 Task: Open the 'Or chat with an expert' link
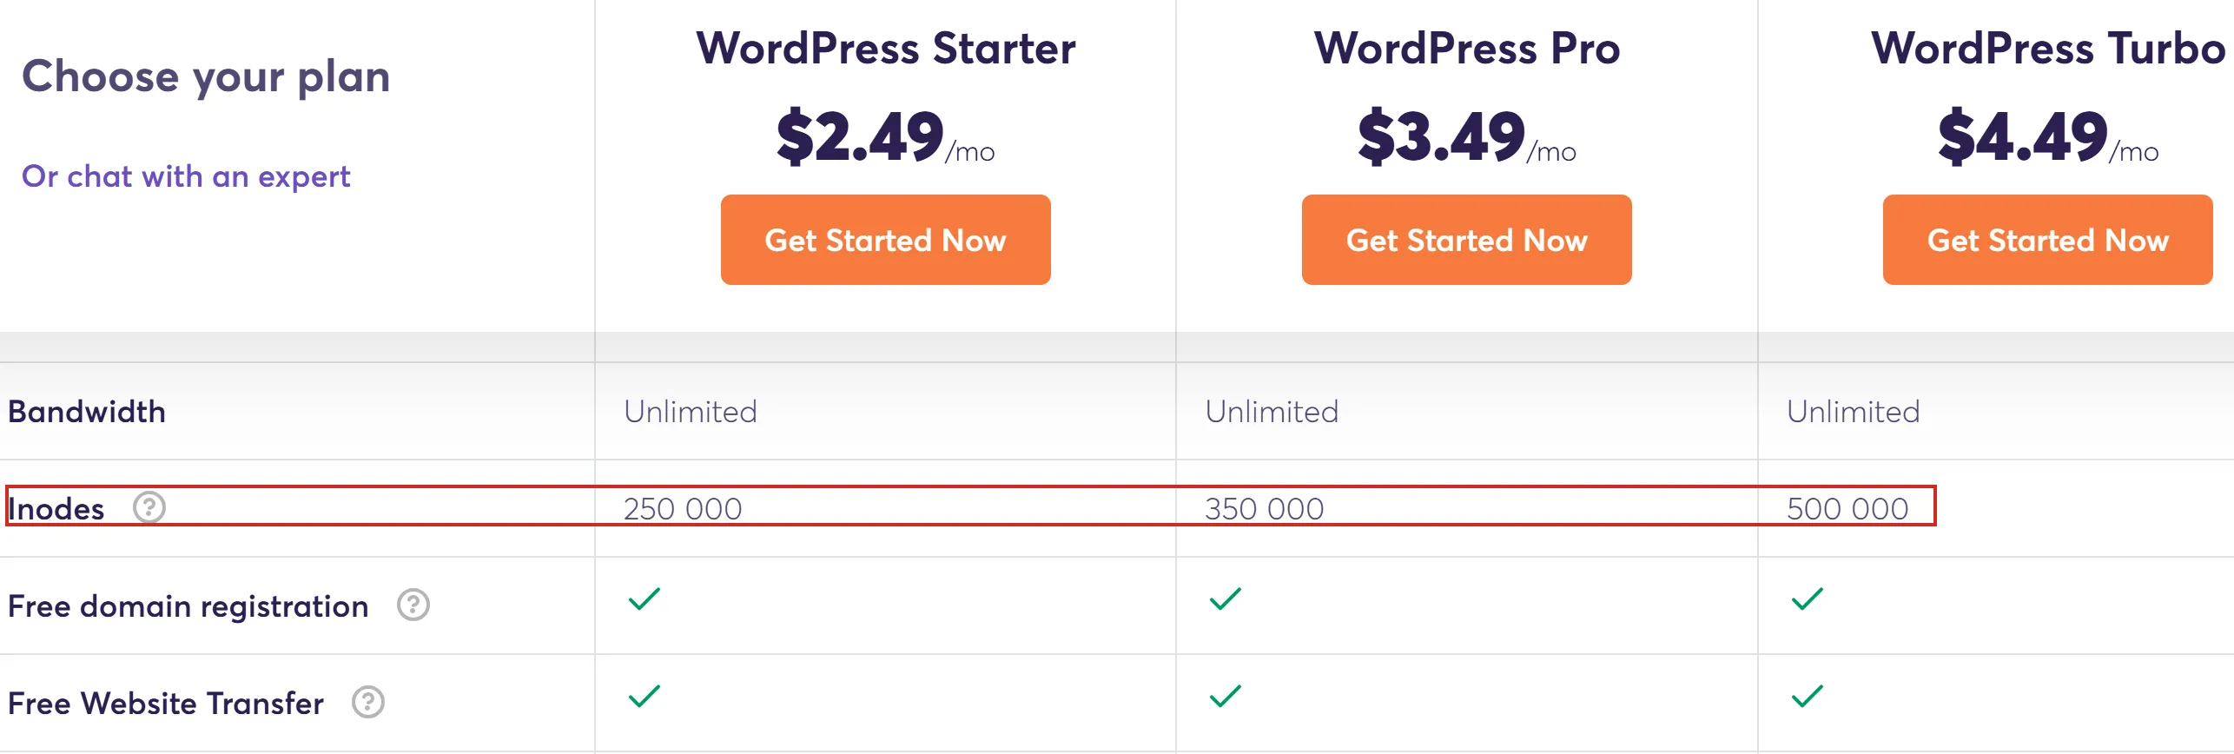186,176
